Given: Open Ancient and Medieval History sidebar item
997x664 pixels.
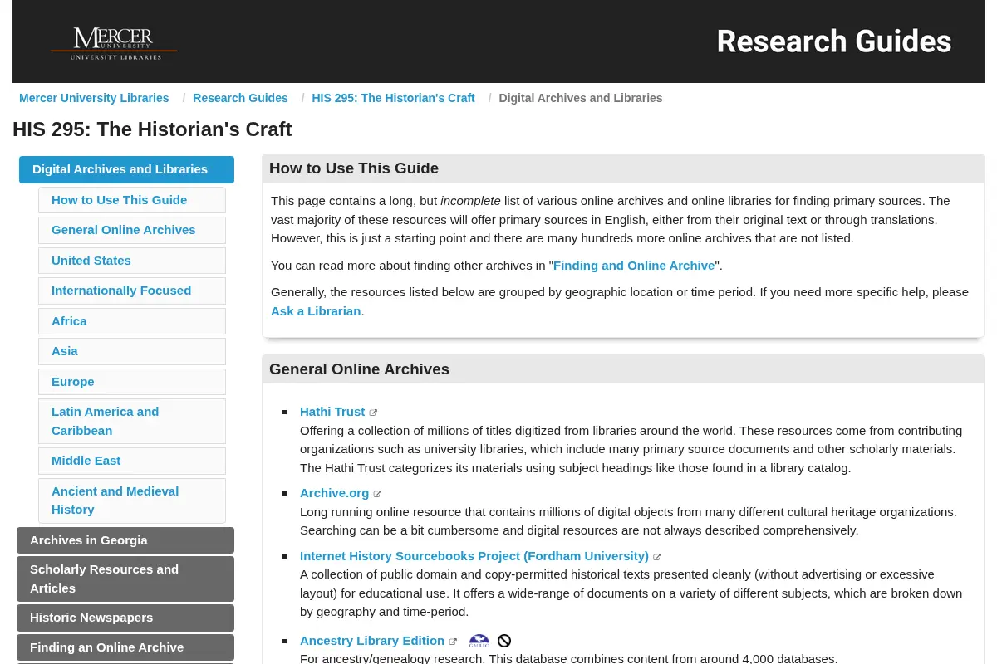Looking at the screenshot, I should tap(132, 500).
